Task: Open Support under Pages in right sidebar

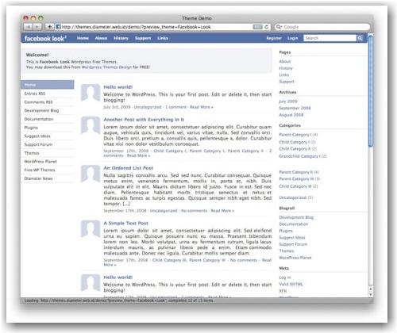Action: 287,82
